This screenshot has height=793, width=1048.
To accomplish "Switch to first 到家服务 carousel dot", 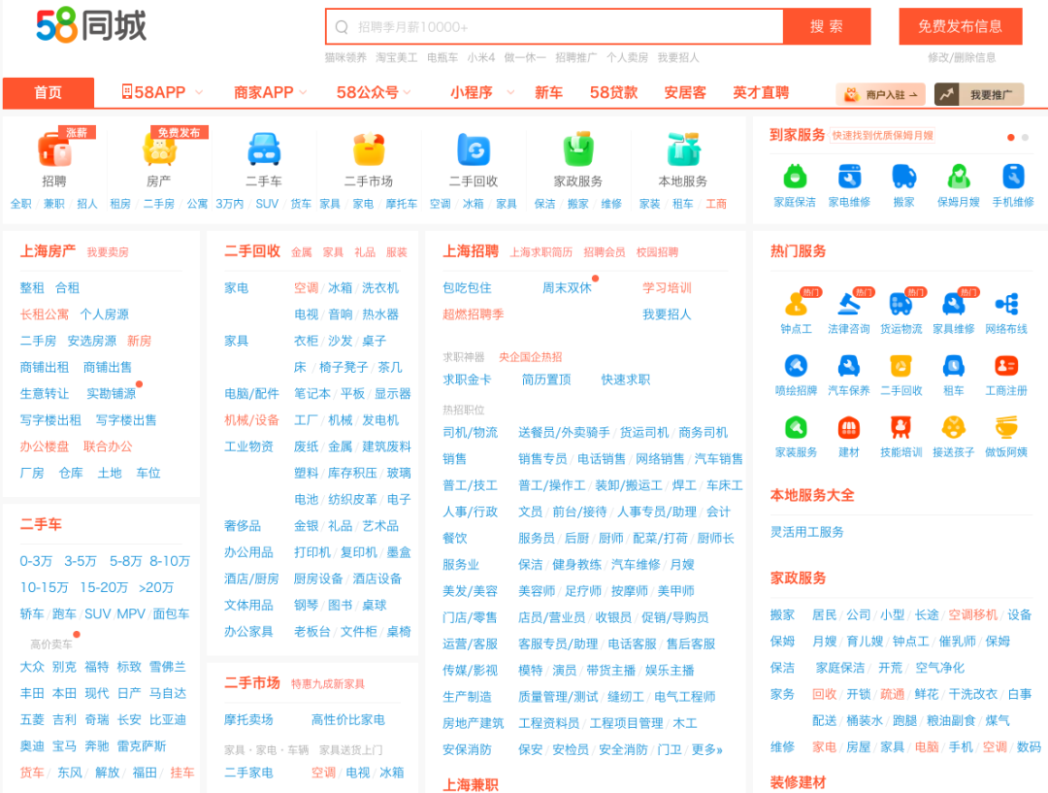I will pyautogui.click(x=1011, y=137).
